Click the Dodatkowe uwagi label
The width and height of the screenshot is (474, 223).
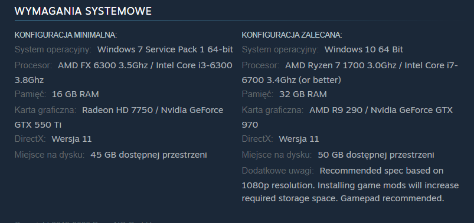(278, 171)
